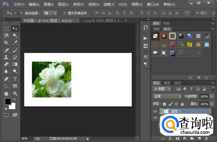
Task: Select the Crop tool
Action: pyautogui.click(x=6, y=42)
